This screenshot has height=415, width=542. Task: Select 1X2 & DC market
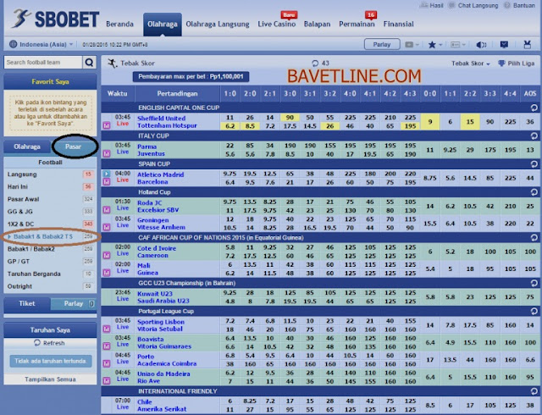tap(50, 224)
